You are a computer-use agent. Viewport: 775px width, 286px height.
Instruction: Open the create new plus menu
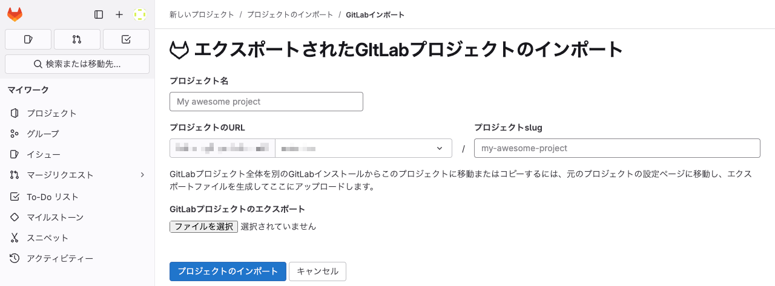(119, 15)
